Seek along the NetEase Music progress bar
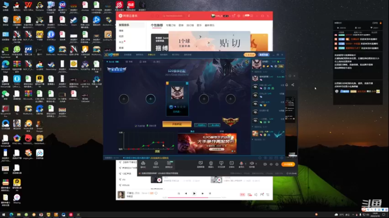 pos(194,198)
